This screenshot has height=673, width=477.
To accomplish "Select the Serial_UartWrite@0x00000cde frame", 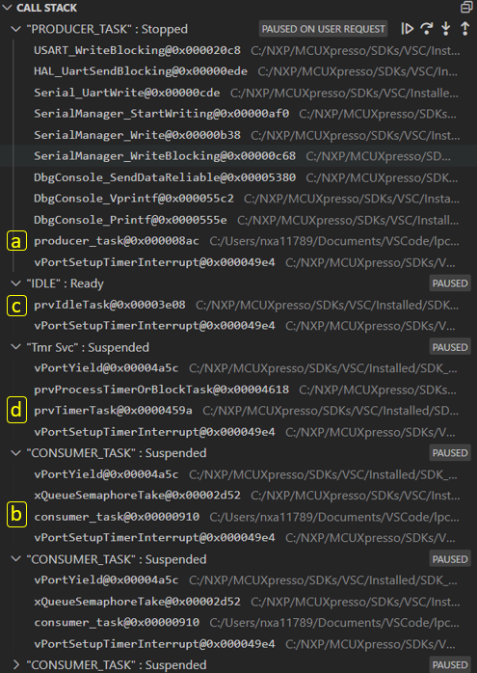I will click(239, 93).
